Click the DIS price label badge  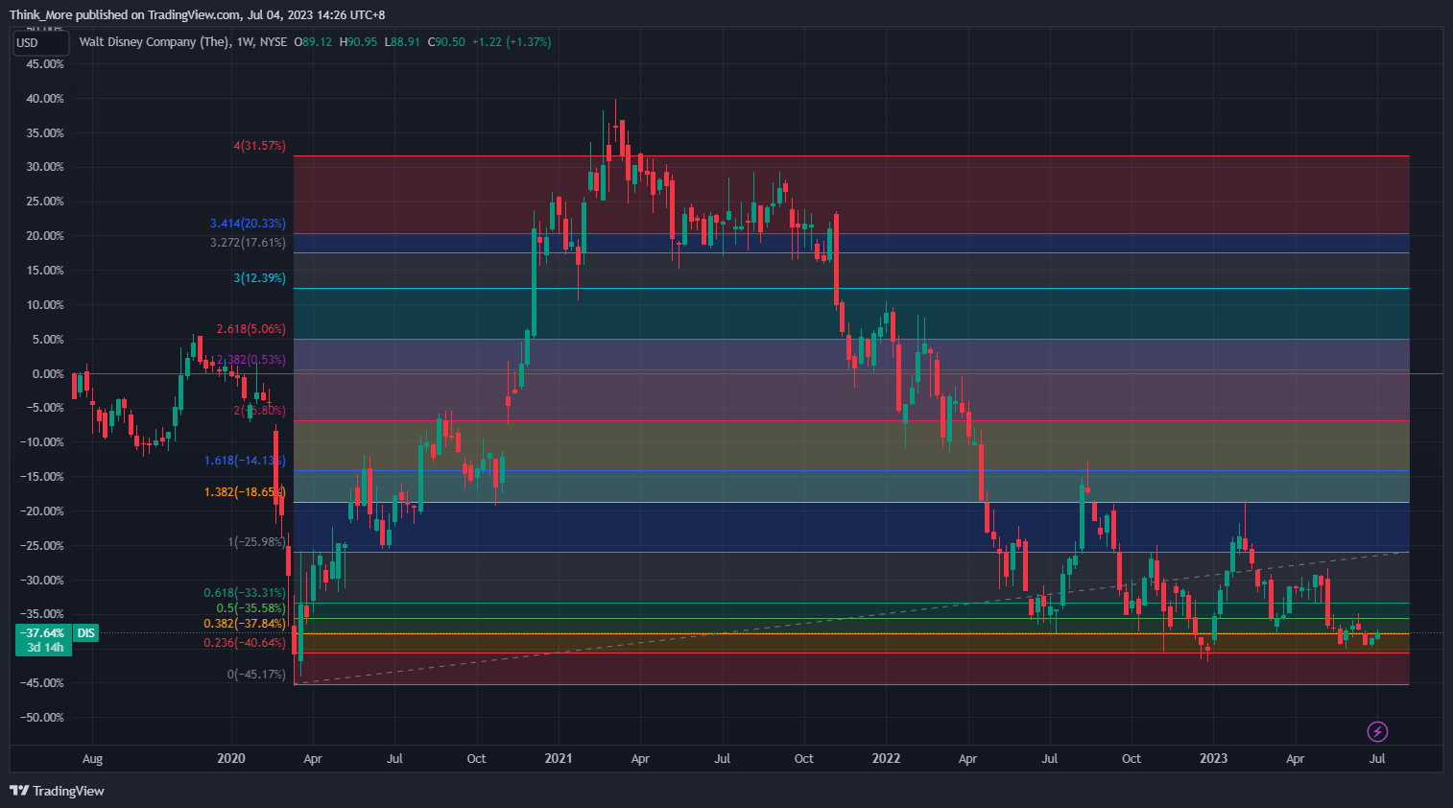(86, 633)
